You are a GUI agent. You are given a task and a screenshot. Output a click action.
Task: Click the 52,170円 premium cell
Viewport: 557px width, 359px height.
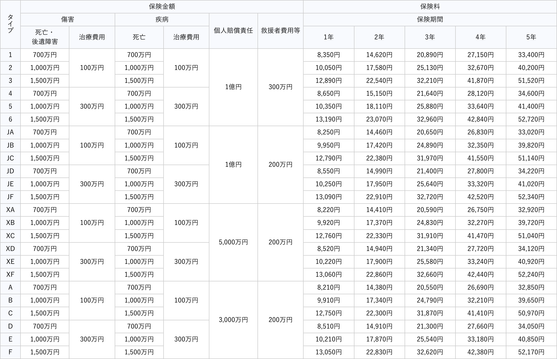coord(531,352)
